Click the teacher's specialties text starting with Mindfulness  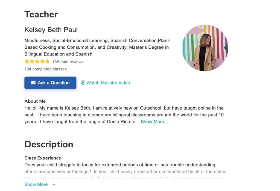97,47
